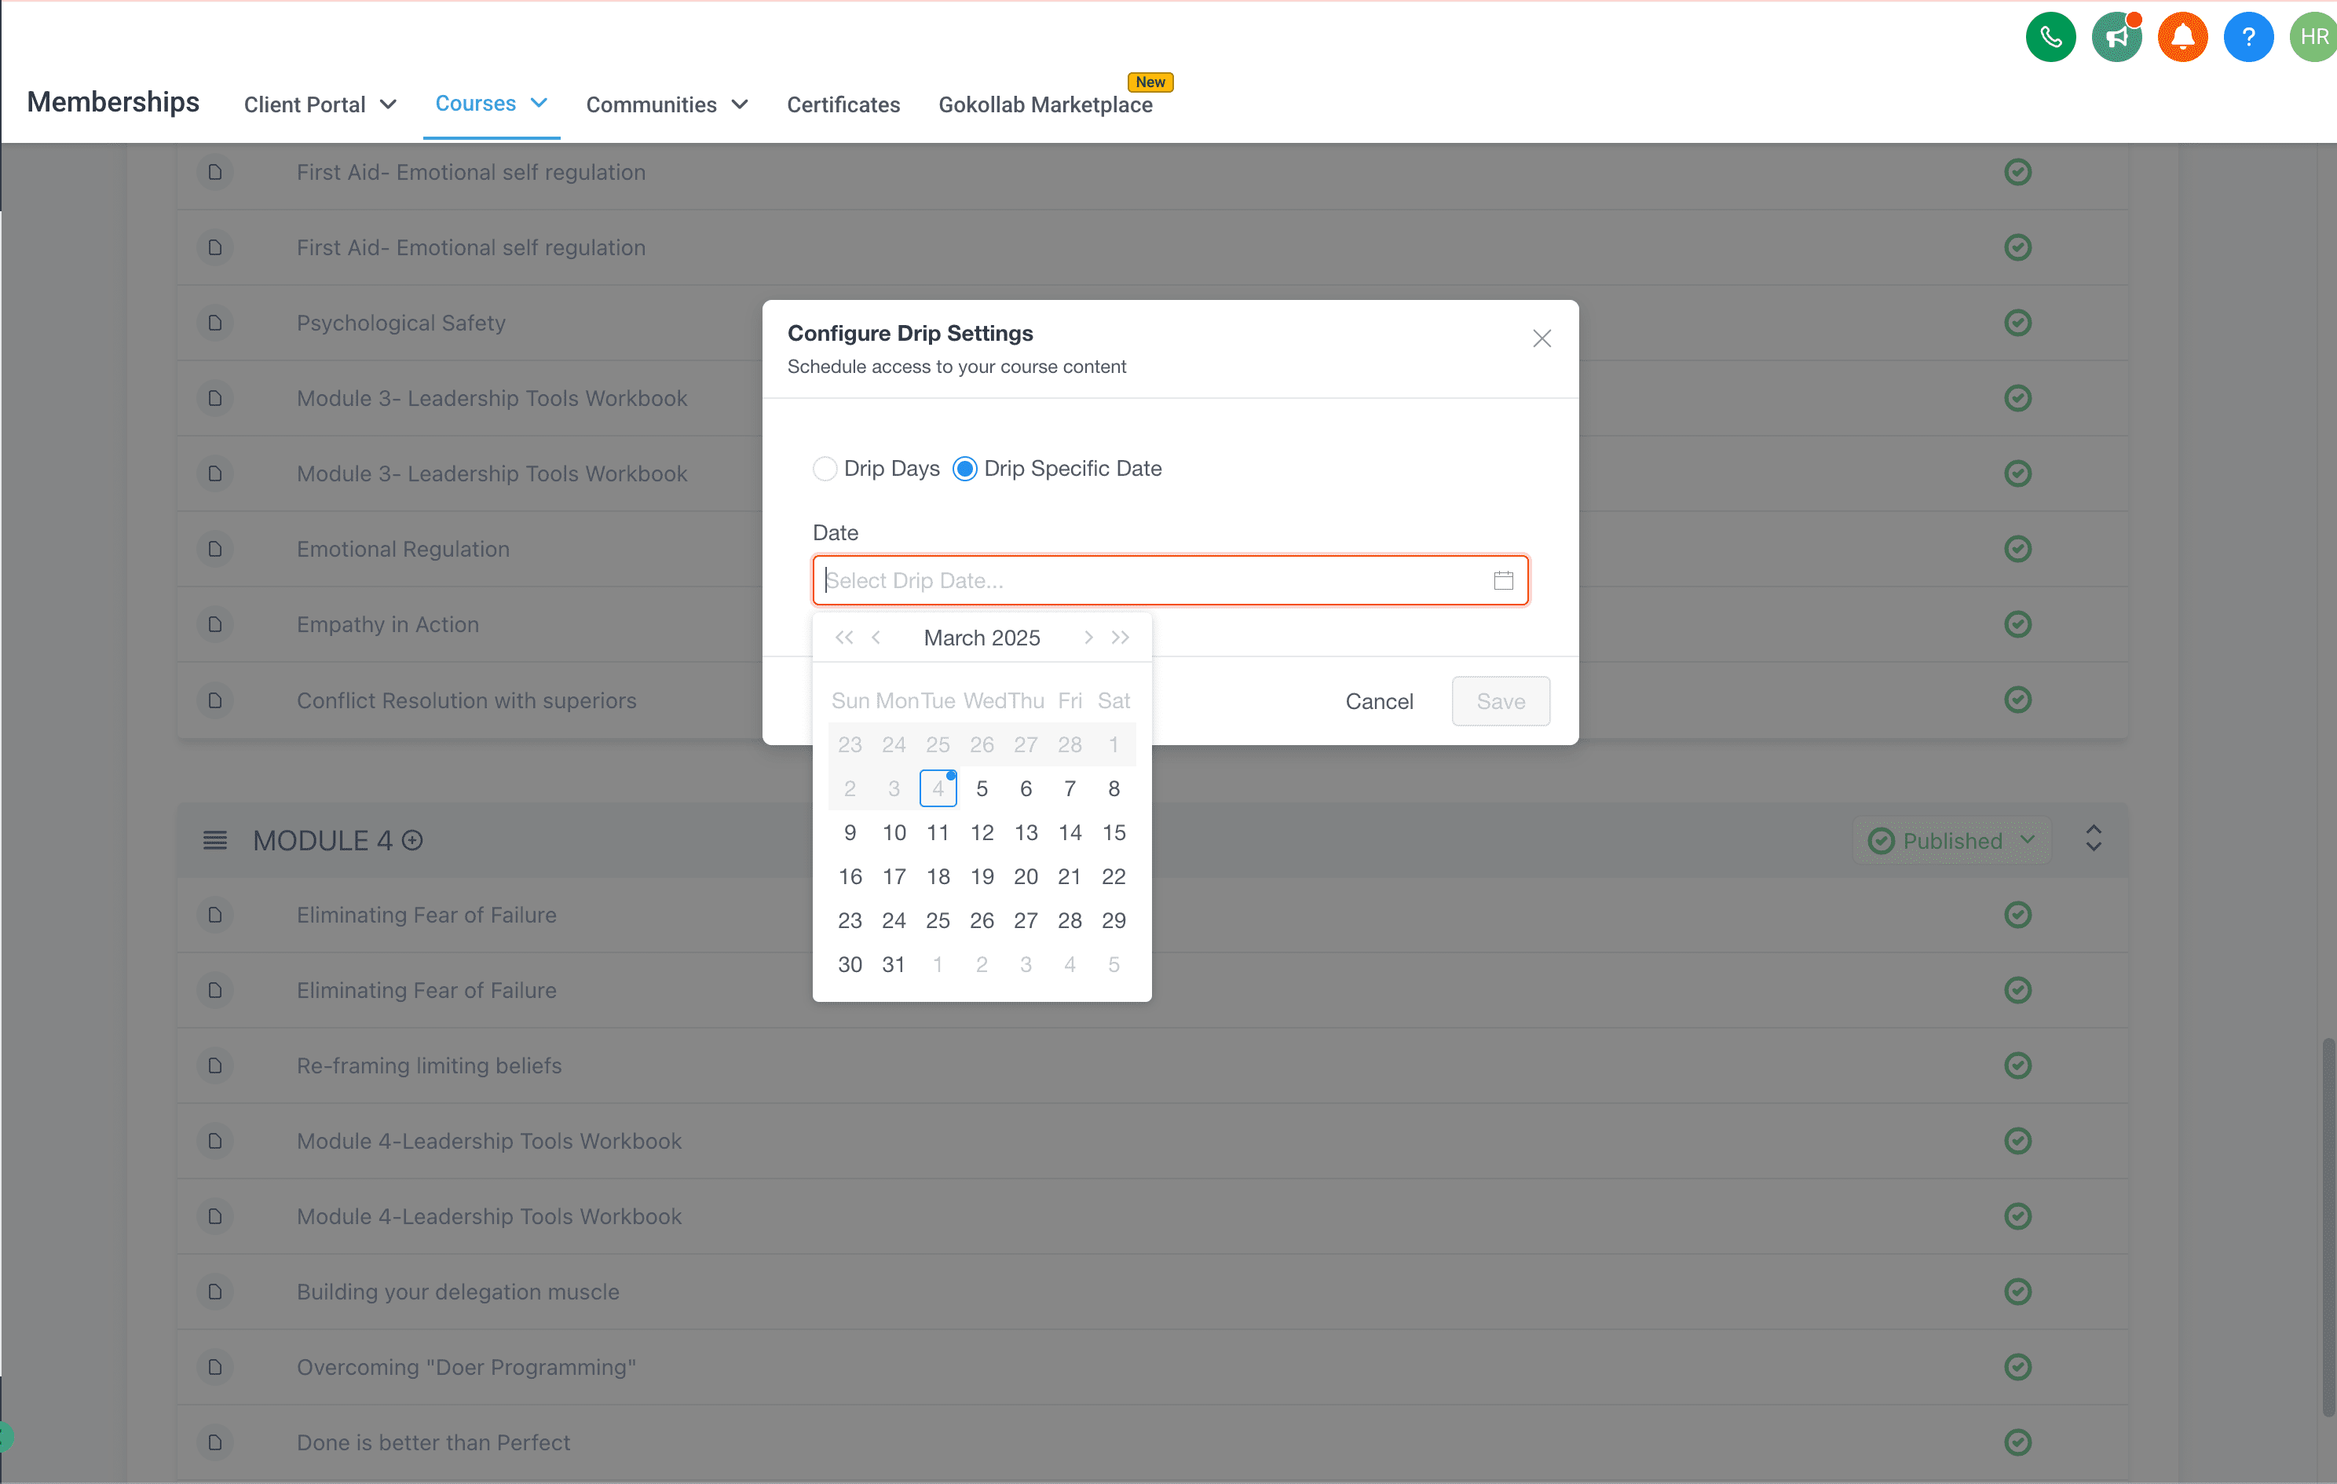The image size is (2337, 1484).
Task: Open the Re-framing limiting beliefs lesson
Action: pyautogui.click(x=429, y=1065)
